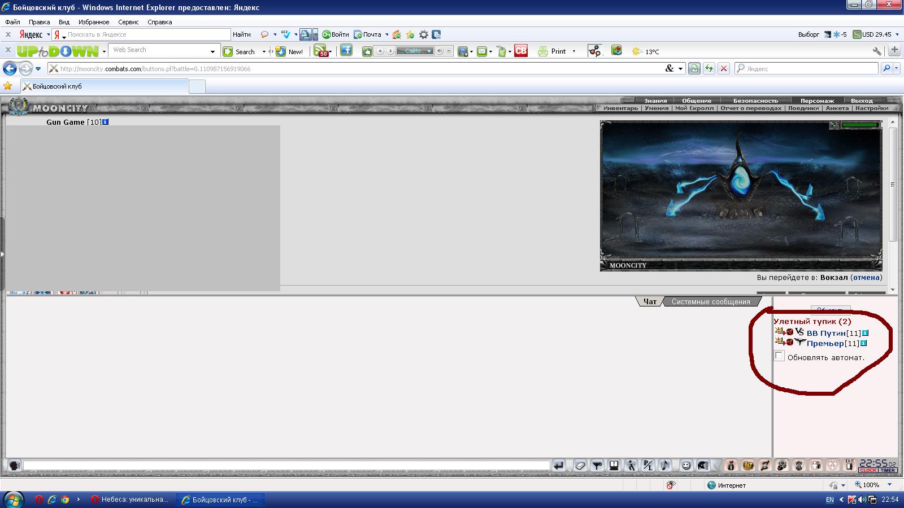Expand the Web Search combo box dropdown
The height and width of the screenshot is (508, 904).
coord(212,51)
